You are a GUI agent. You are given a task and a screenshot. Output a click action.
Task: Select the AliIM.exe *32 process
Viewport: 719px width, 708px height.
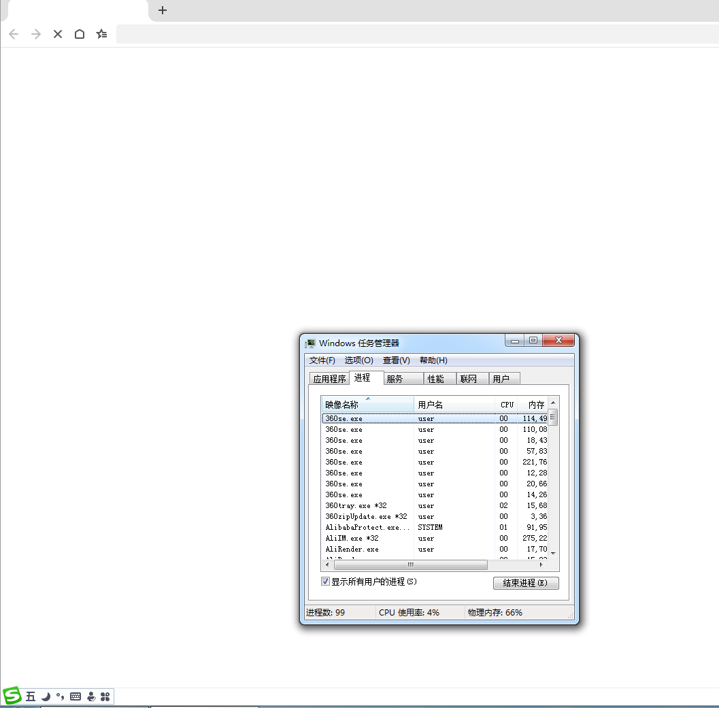[435, 539]
